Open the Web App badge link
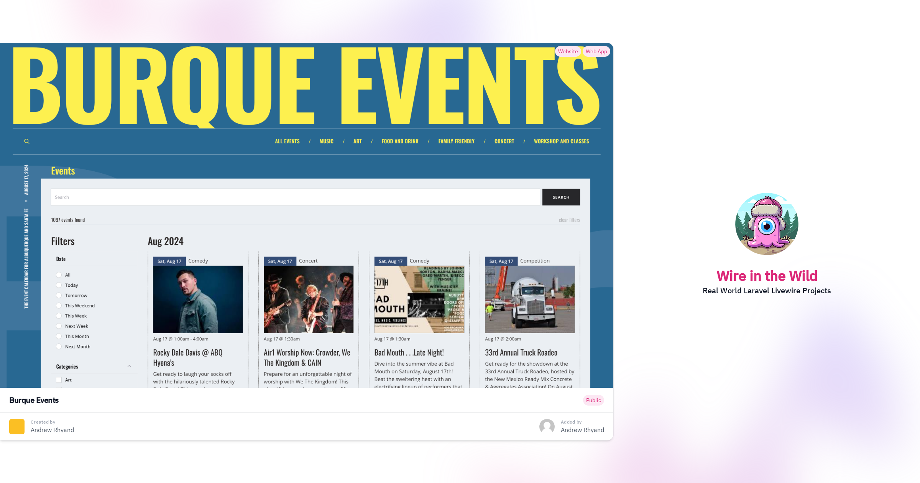Viewport: 920px width, 483px height. [596, 51]
